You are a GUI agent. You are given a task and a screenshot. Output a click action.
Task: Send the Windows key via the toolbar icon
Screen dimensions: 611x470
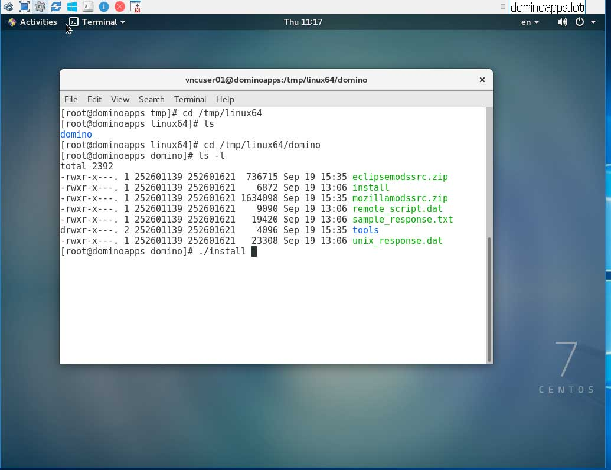click(72, 6)
